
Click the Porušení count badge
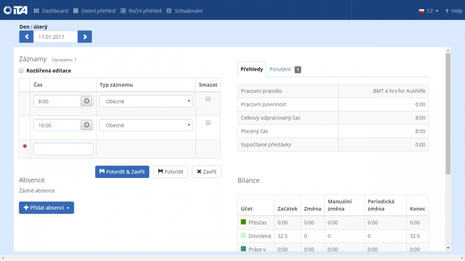298,70
